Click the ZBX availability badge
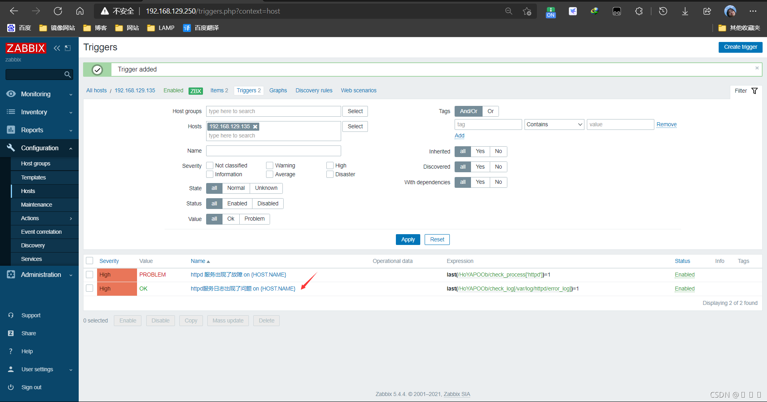 [x=196, y=91]
